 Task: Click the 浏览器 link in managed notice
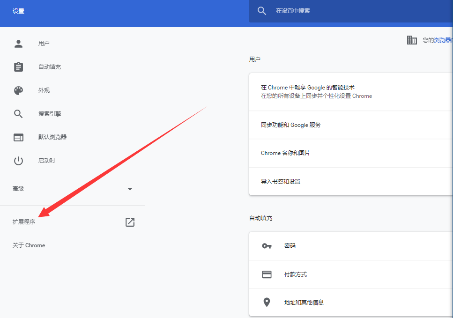[443, 40]
